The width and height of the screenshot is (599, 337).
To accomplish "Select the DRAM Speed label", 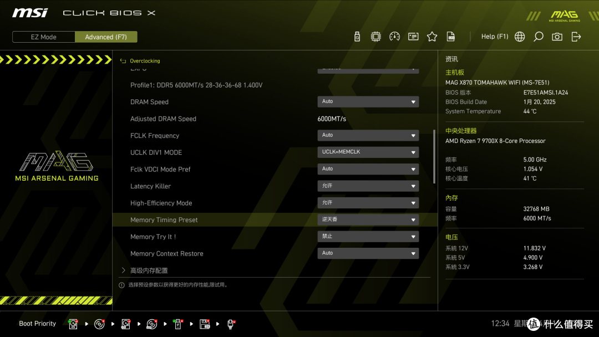I will click(149, 102).
